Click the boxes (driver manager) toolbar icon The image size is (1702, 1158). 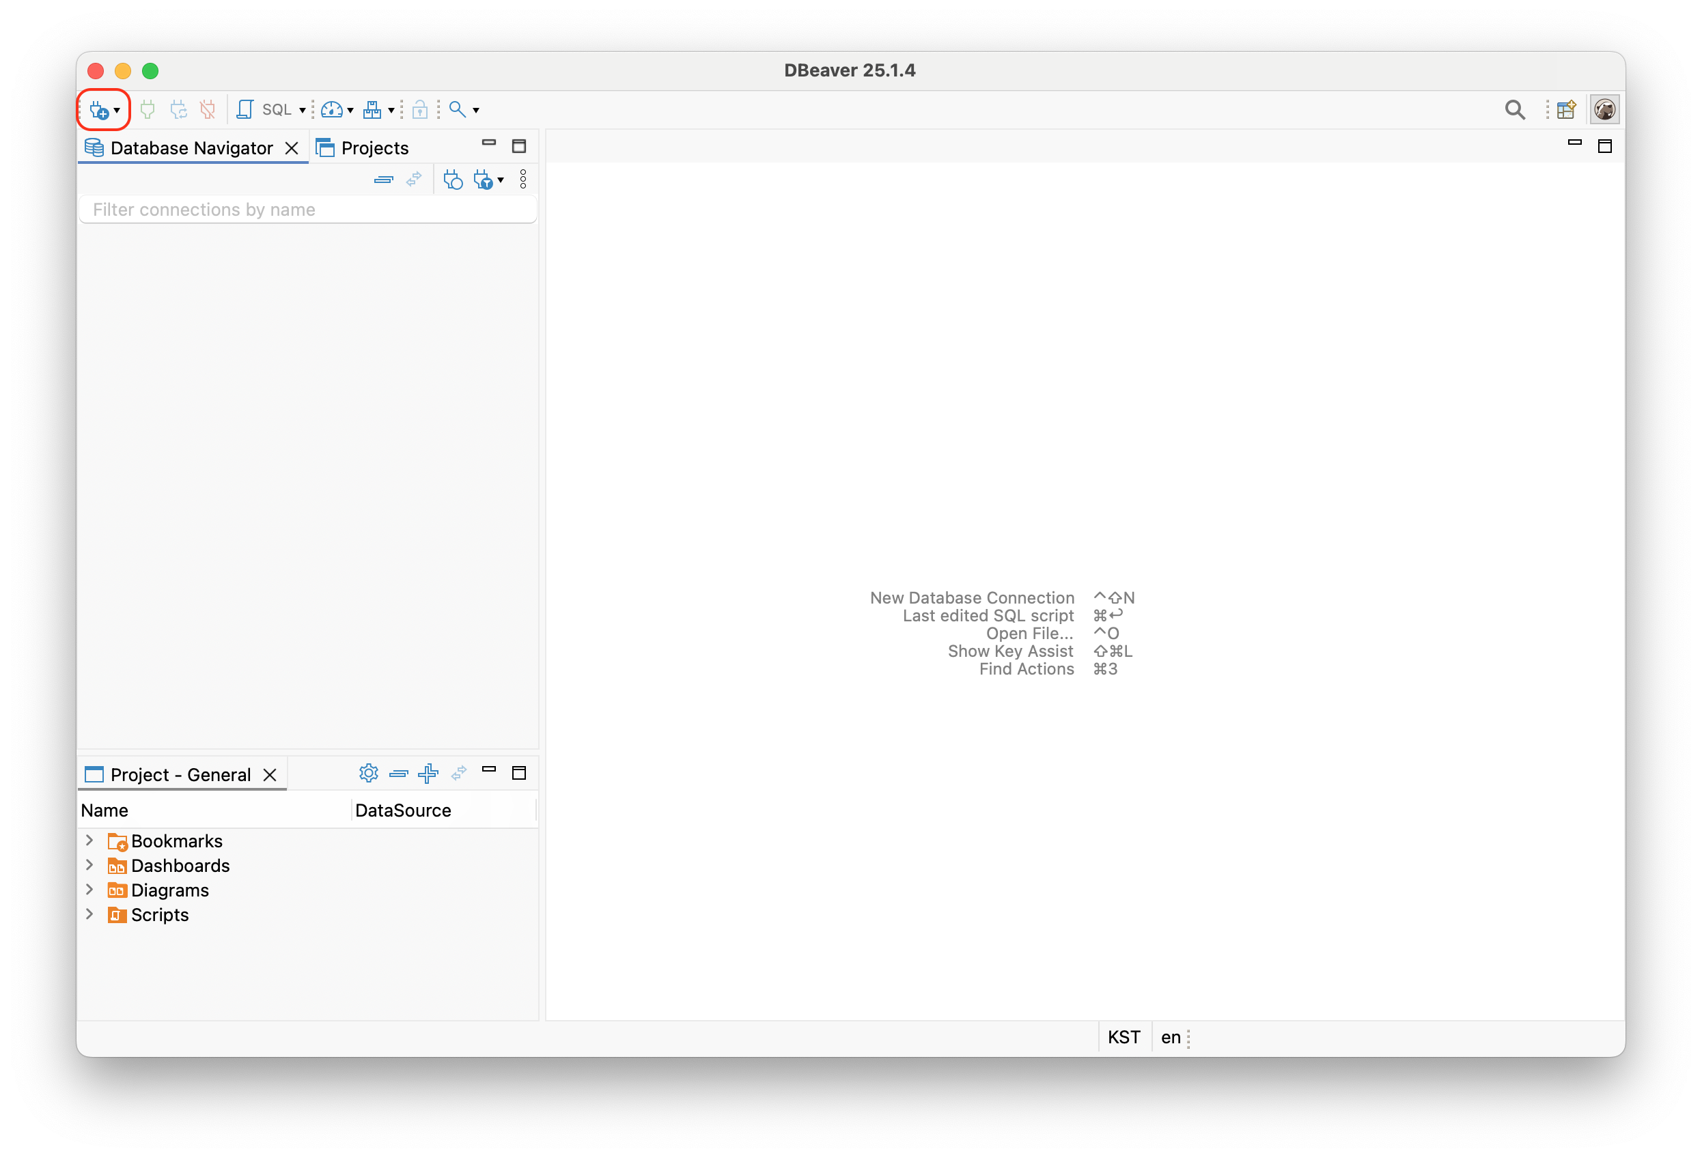(372, 110)
